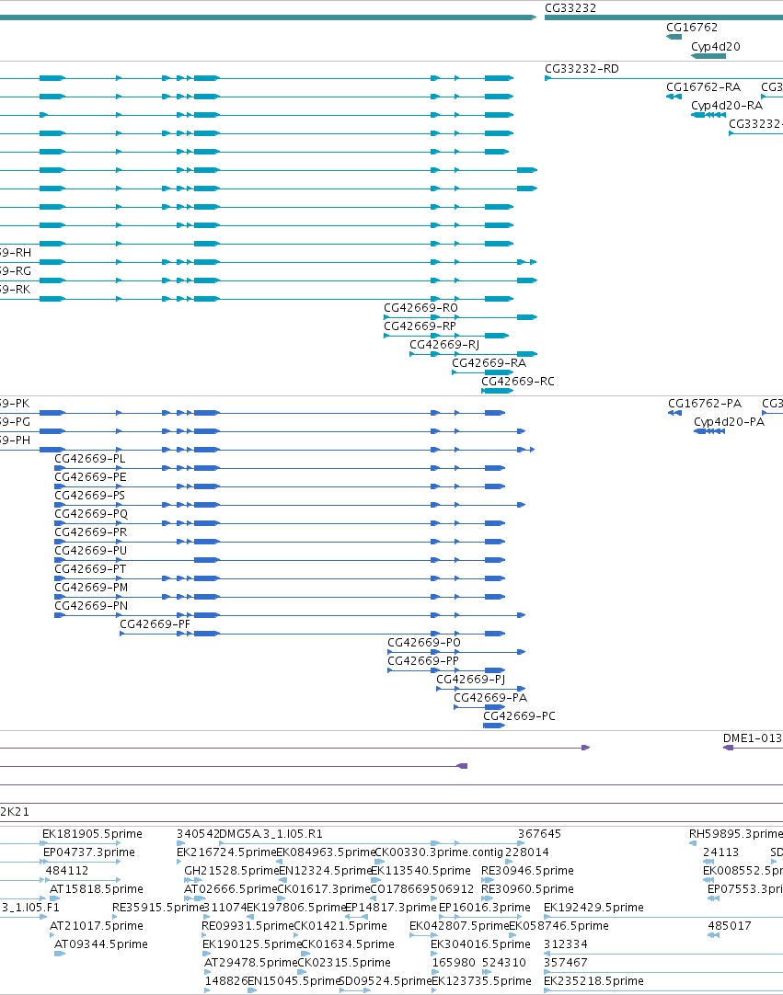Click EST 357467 label
Viewport: 783px width, 995px height.
click(565, 963)
